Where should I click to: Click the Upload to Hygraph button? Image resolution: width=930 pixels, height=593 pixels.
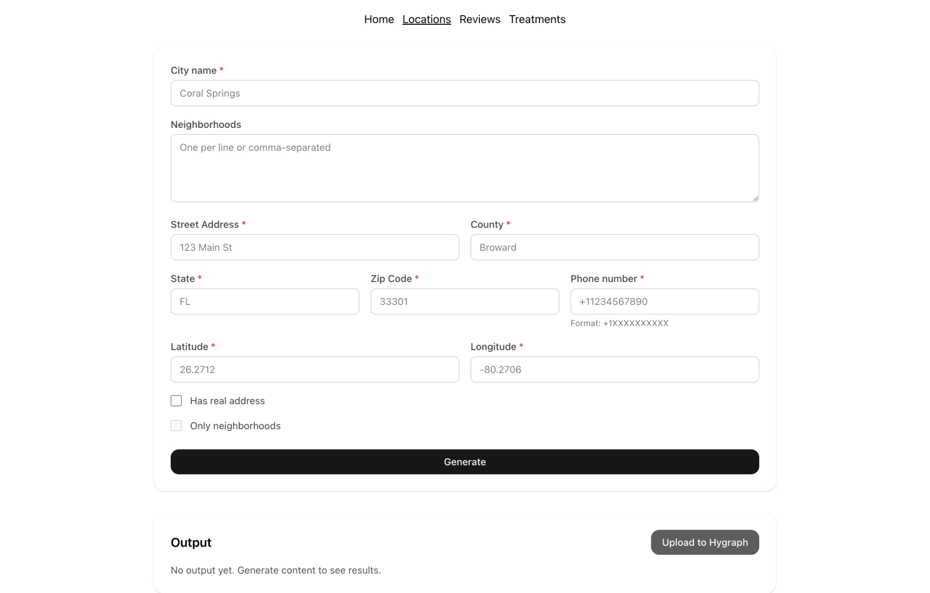705,542
